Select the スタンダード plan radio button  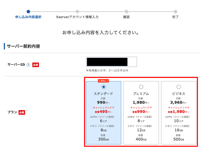point(104,87)
